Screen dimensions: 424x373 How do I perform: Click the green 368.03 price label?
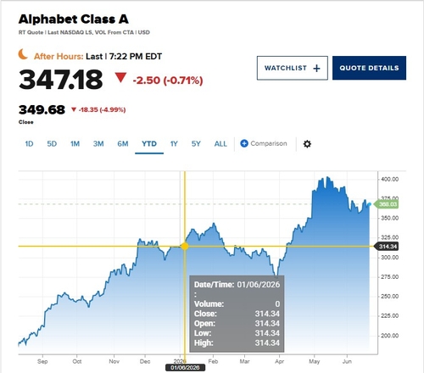click(386, 204)
